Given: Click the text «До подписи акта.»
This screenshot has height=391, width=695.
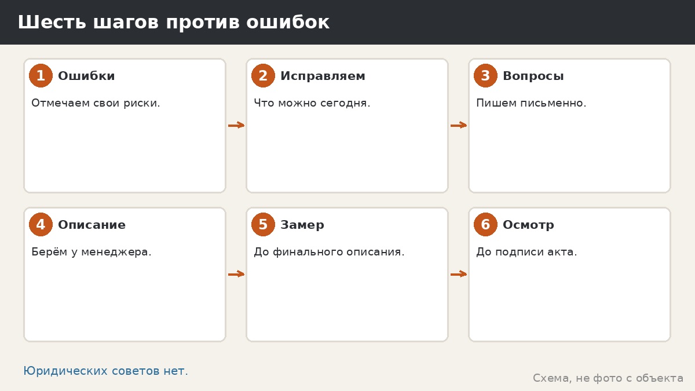Looking at the screenshot, I should pos(526,252).
